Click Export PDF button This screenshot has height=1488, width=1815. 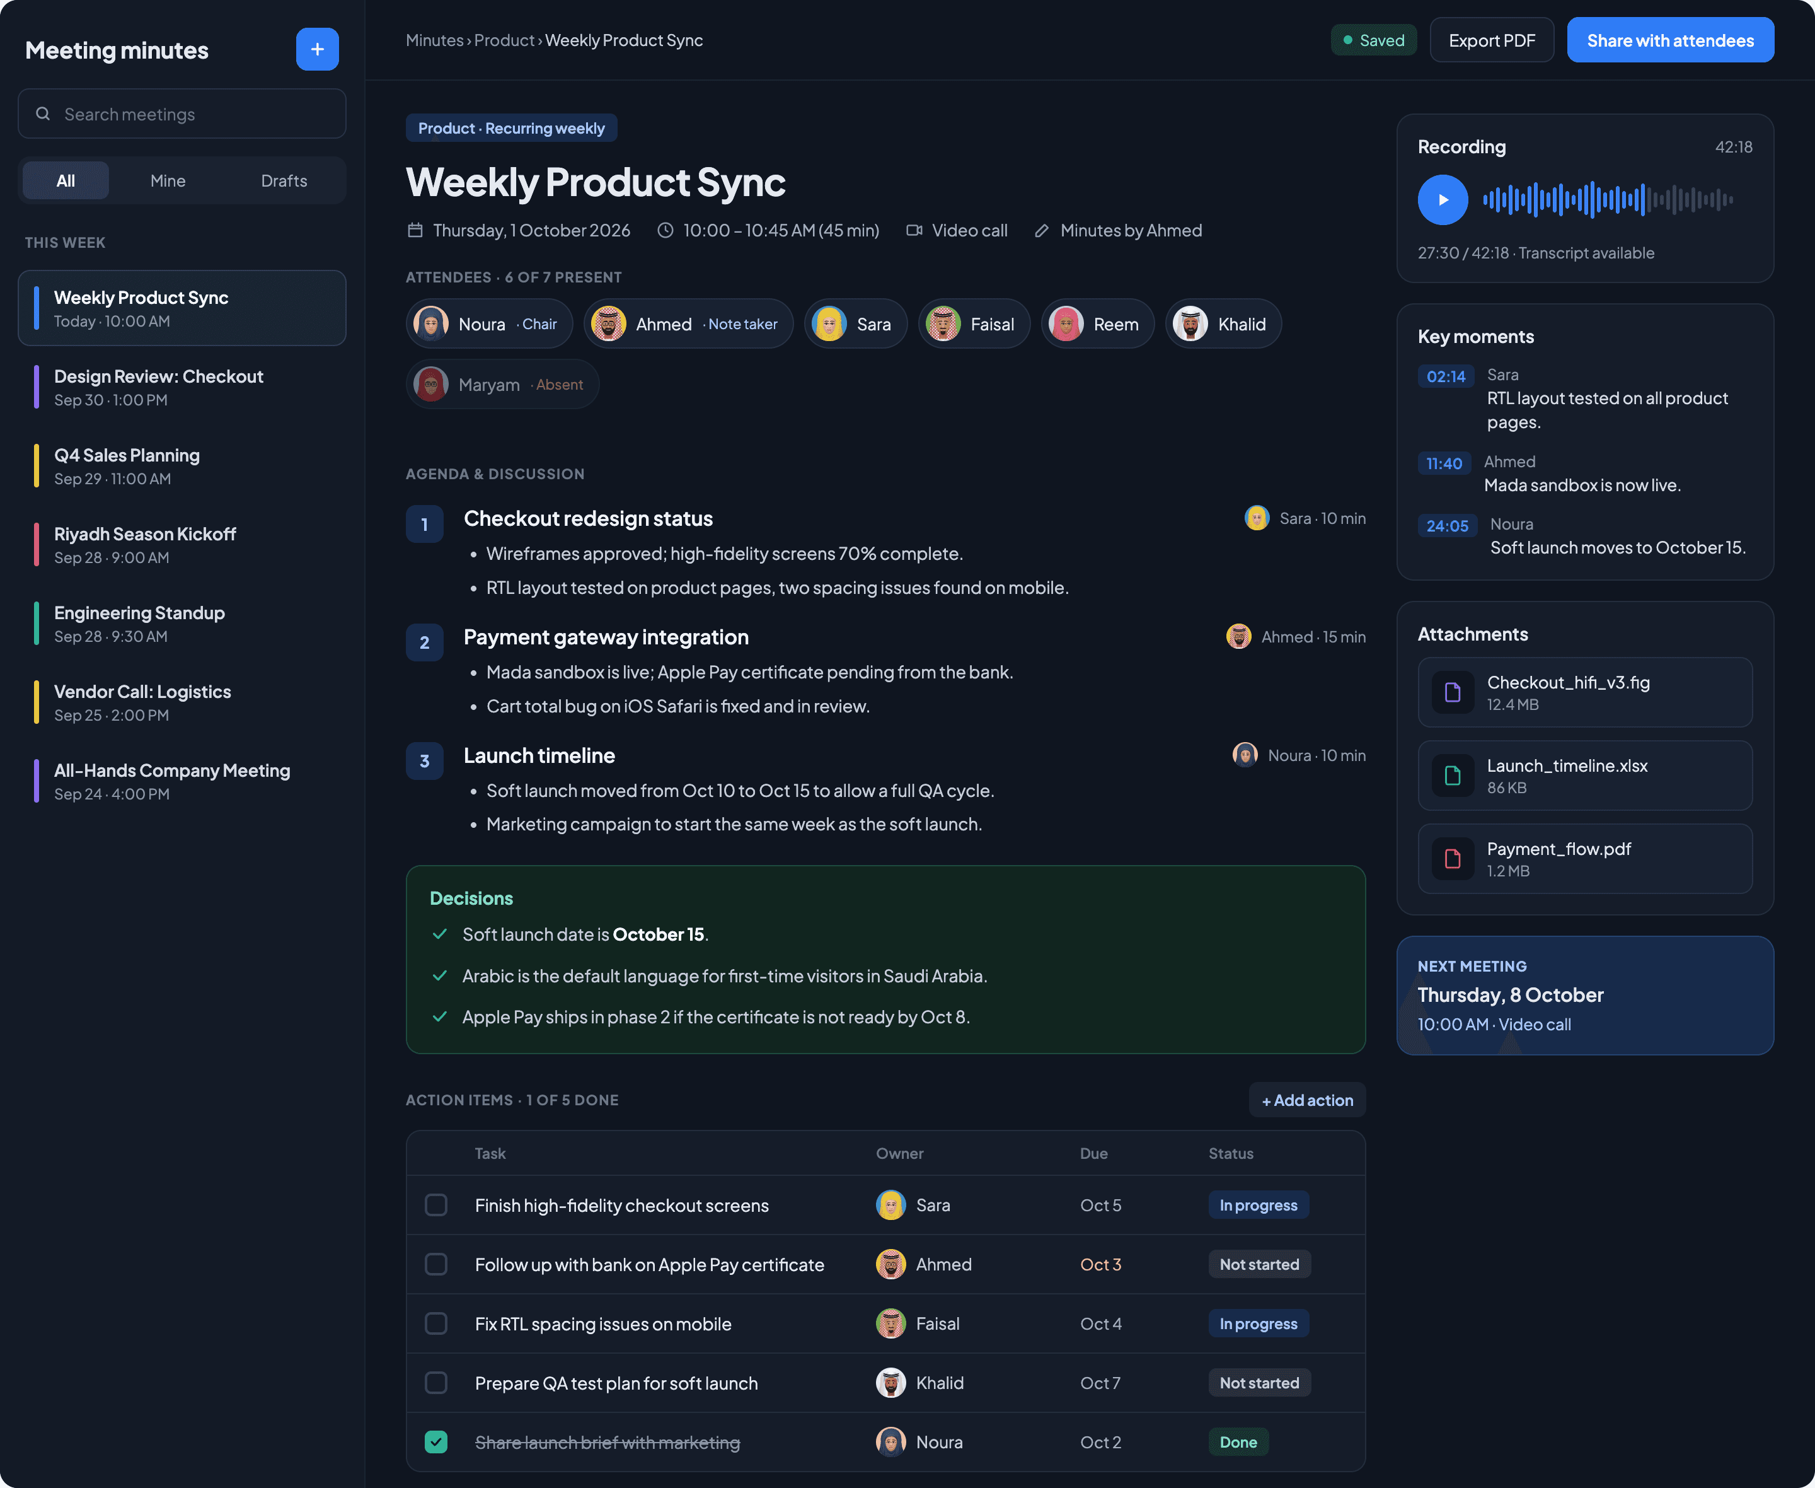coord(1492,40)
